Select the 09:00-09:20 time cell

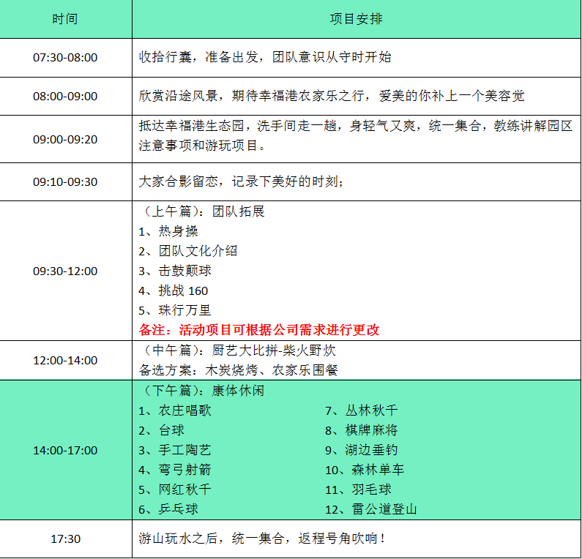(65, 140)
